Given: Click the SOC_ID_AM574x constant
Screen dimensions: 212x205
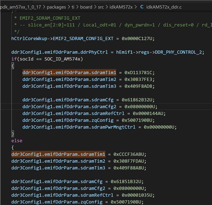Looking at the screenshot, I should pos(62,59).
